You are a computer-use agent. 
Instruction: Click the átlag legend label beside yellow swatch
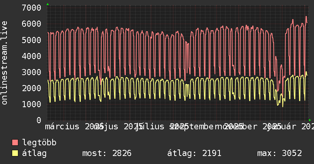(x=34, y=153)
